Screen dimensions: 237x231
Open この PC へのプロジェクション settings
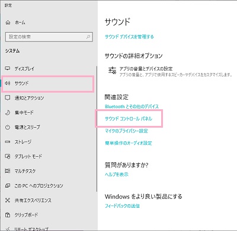tap(39, 186)
